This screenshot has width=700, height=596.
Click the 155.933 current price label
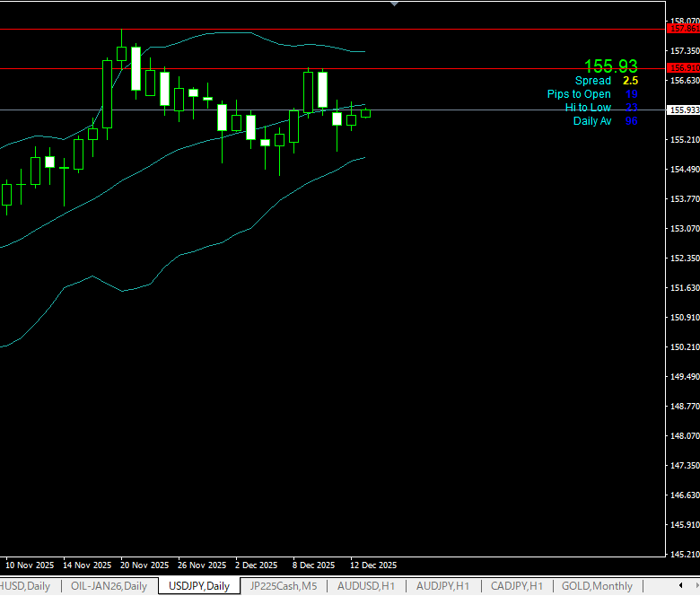point(683,110)
